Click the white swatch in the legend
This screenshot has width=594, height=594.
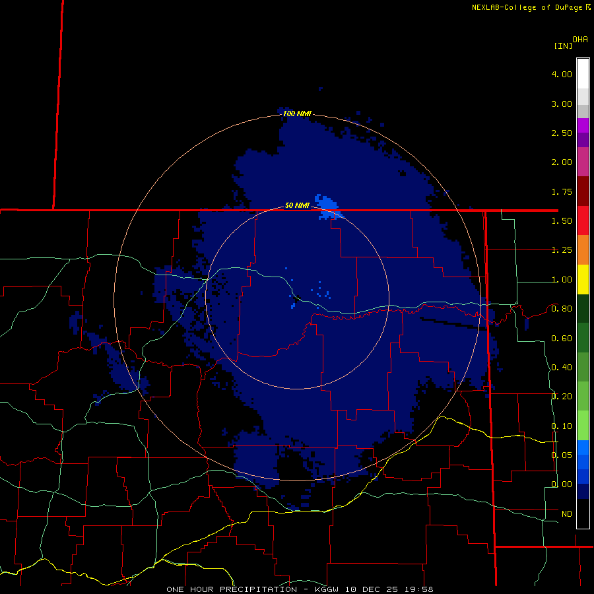[x=583, y=74]
